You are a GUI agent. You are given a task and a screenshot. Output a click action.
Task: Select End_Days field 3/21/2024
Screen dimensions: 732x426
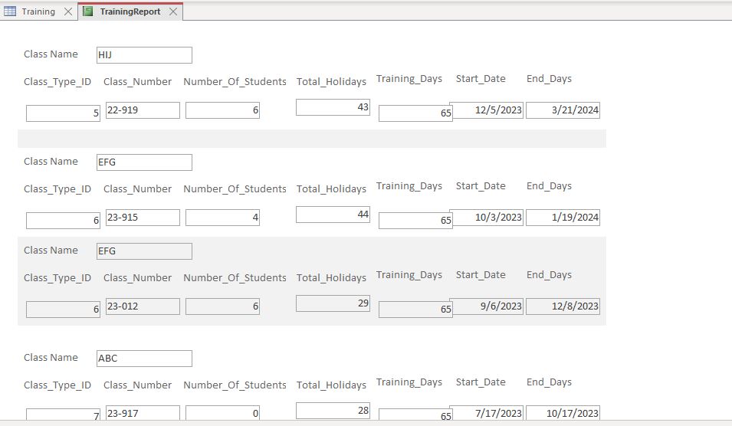(x=563, y=110)
